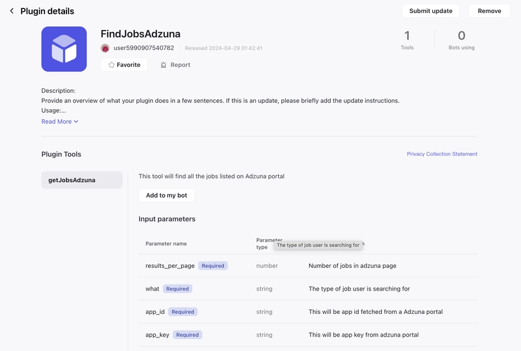Click the Released 2024-04-29 timestamp
521x351 pixels.
point(223,48)
